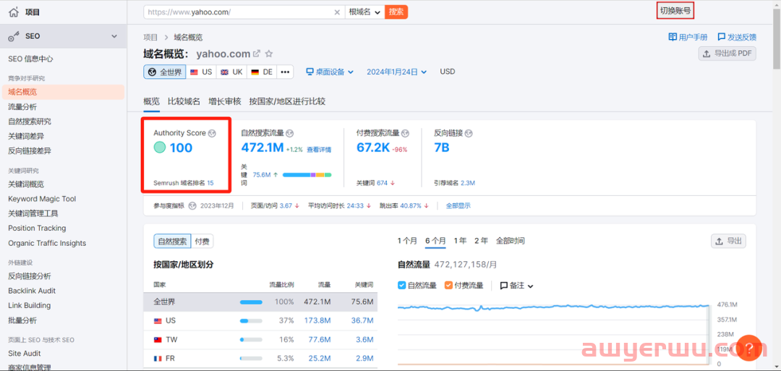Click globe icon next to 反向链接
The height and width of the screenshot is (371, 781).
469,134
